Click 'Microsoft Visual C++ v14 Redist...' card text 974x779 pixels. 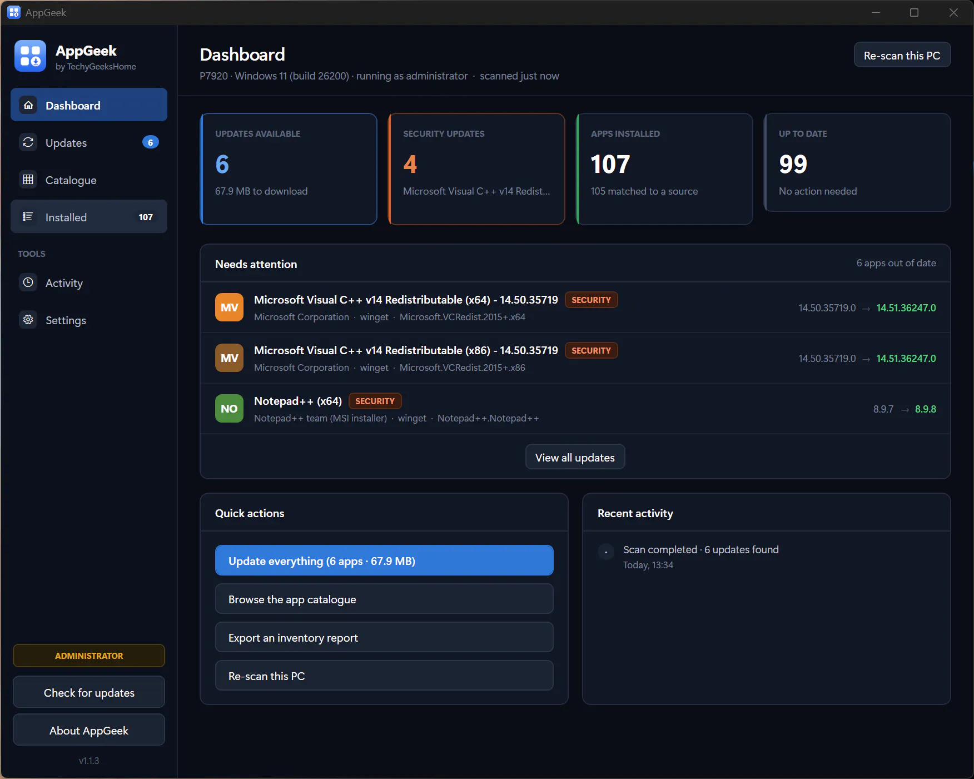[476, 191]
